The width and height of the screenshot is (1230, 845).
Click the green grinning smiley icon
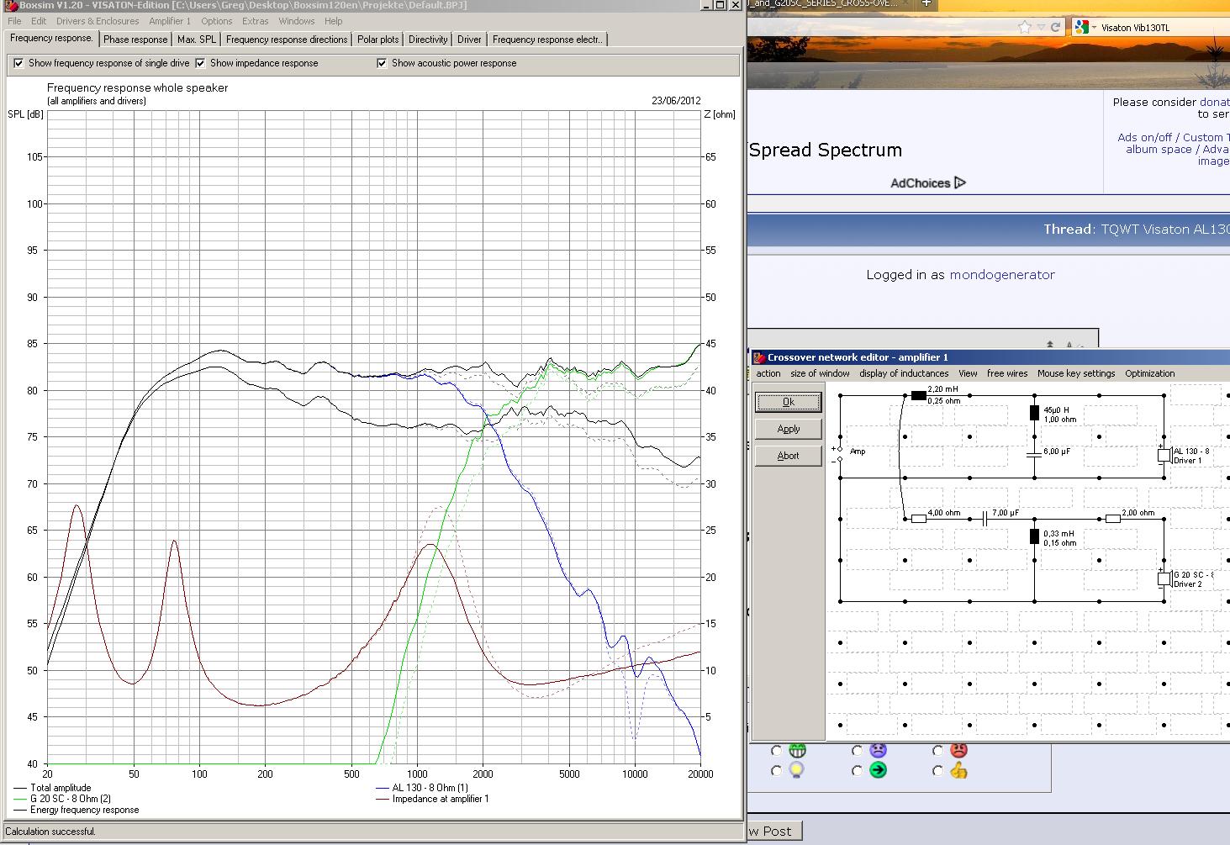point(797,750)
